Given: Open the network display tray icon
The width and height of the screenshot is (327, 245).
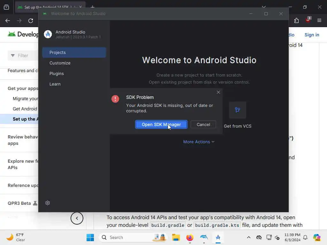Looking at the screenshot, I should coord(269,237).
